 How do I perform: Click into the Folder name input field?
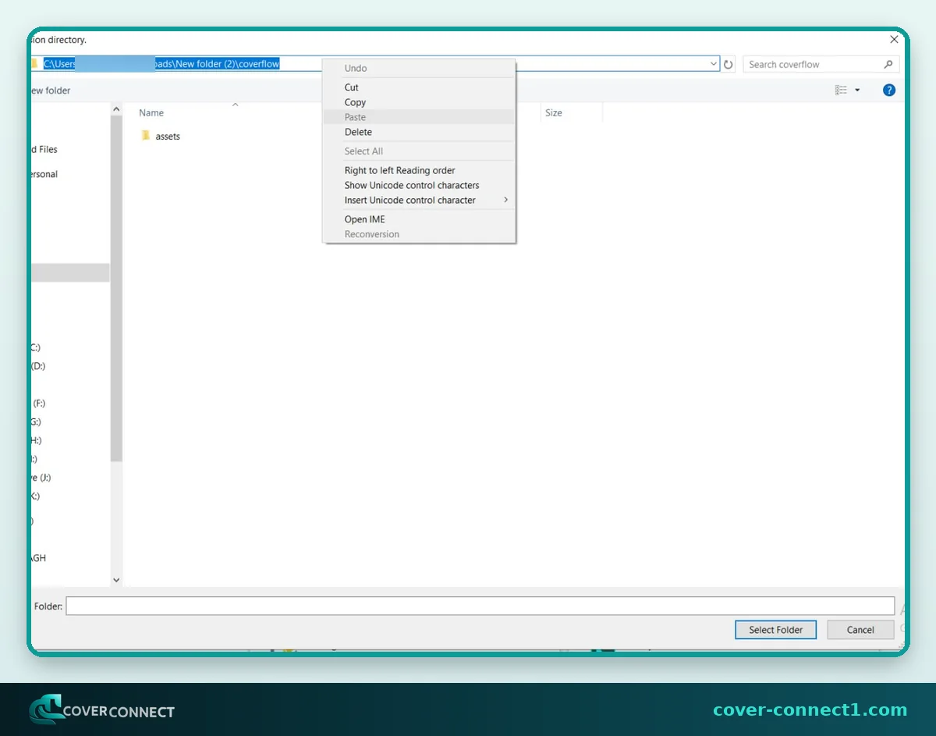click(480, 606)
